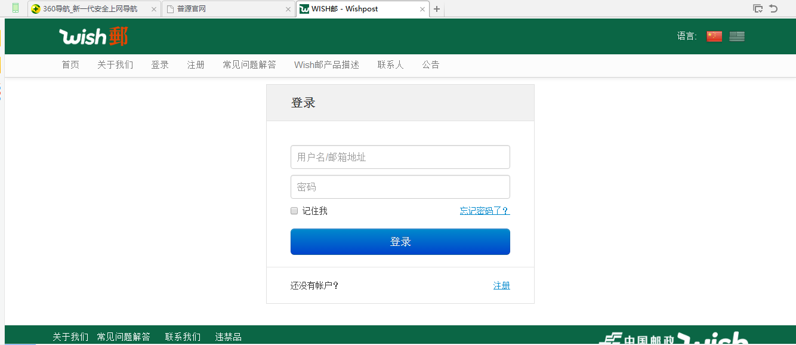Toggle the 记住我 checkbox
This screenshot has height=345, width=796.
pyautogui.click(x=294, y=211)
